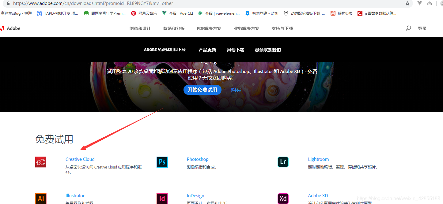The image size is (443, 204).
Task: Click the Photoshop Ps icon
Action: click(162, 162)
